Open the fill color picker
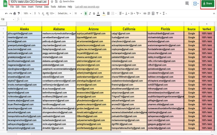 tap(104, 13)
